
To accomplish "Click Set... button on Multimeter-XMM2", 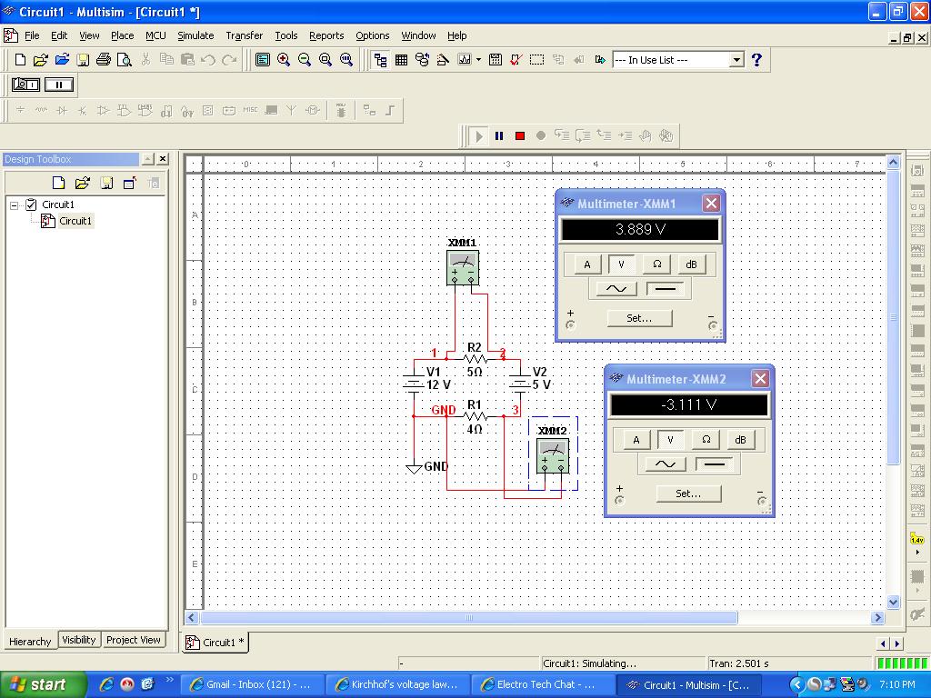I will pyautogui.click(x=688, y=494).
